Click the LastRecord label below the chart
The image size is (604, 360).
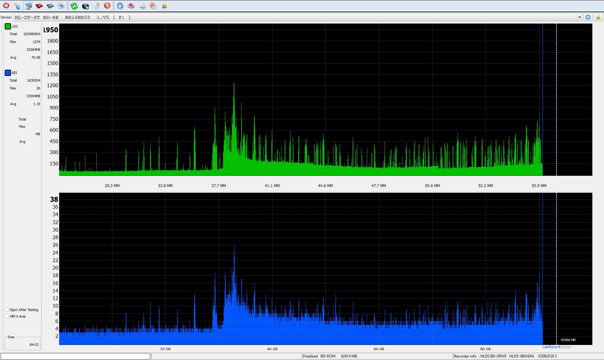pyautogui.click(x=551, y=347)
